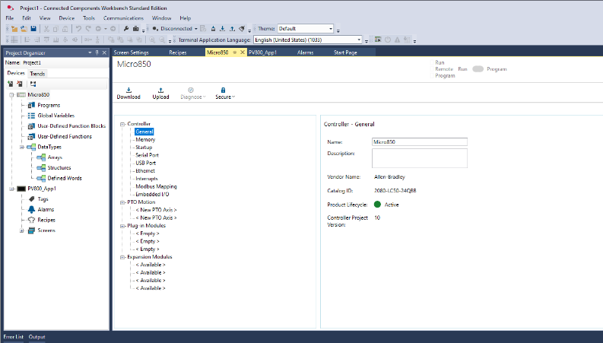Select Modbus Mapping in the Controller tree
The image size is (603, 343).
click(156, 186)
